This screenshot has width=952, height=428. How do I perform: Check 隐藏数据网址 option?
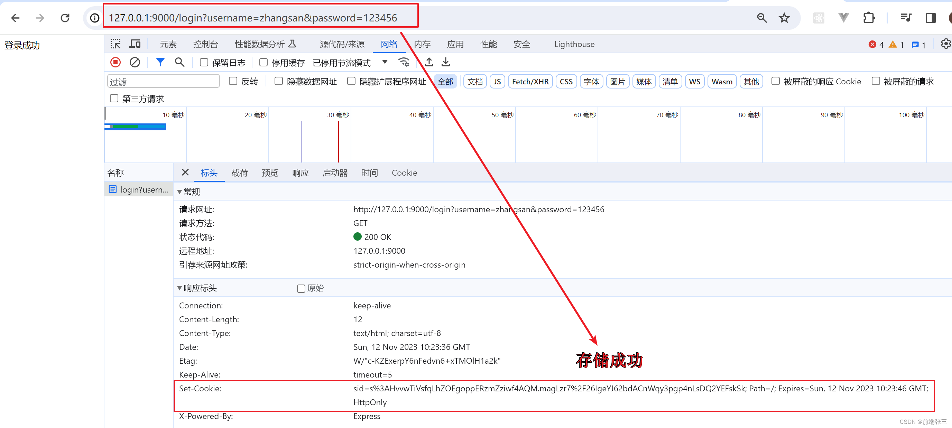pos(279,81)
